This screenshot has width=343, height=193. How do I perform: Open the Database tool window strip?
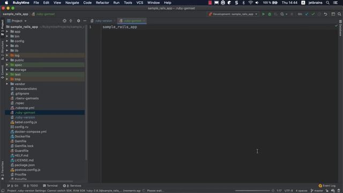click(340, 28)
